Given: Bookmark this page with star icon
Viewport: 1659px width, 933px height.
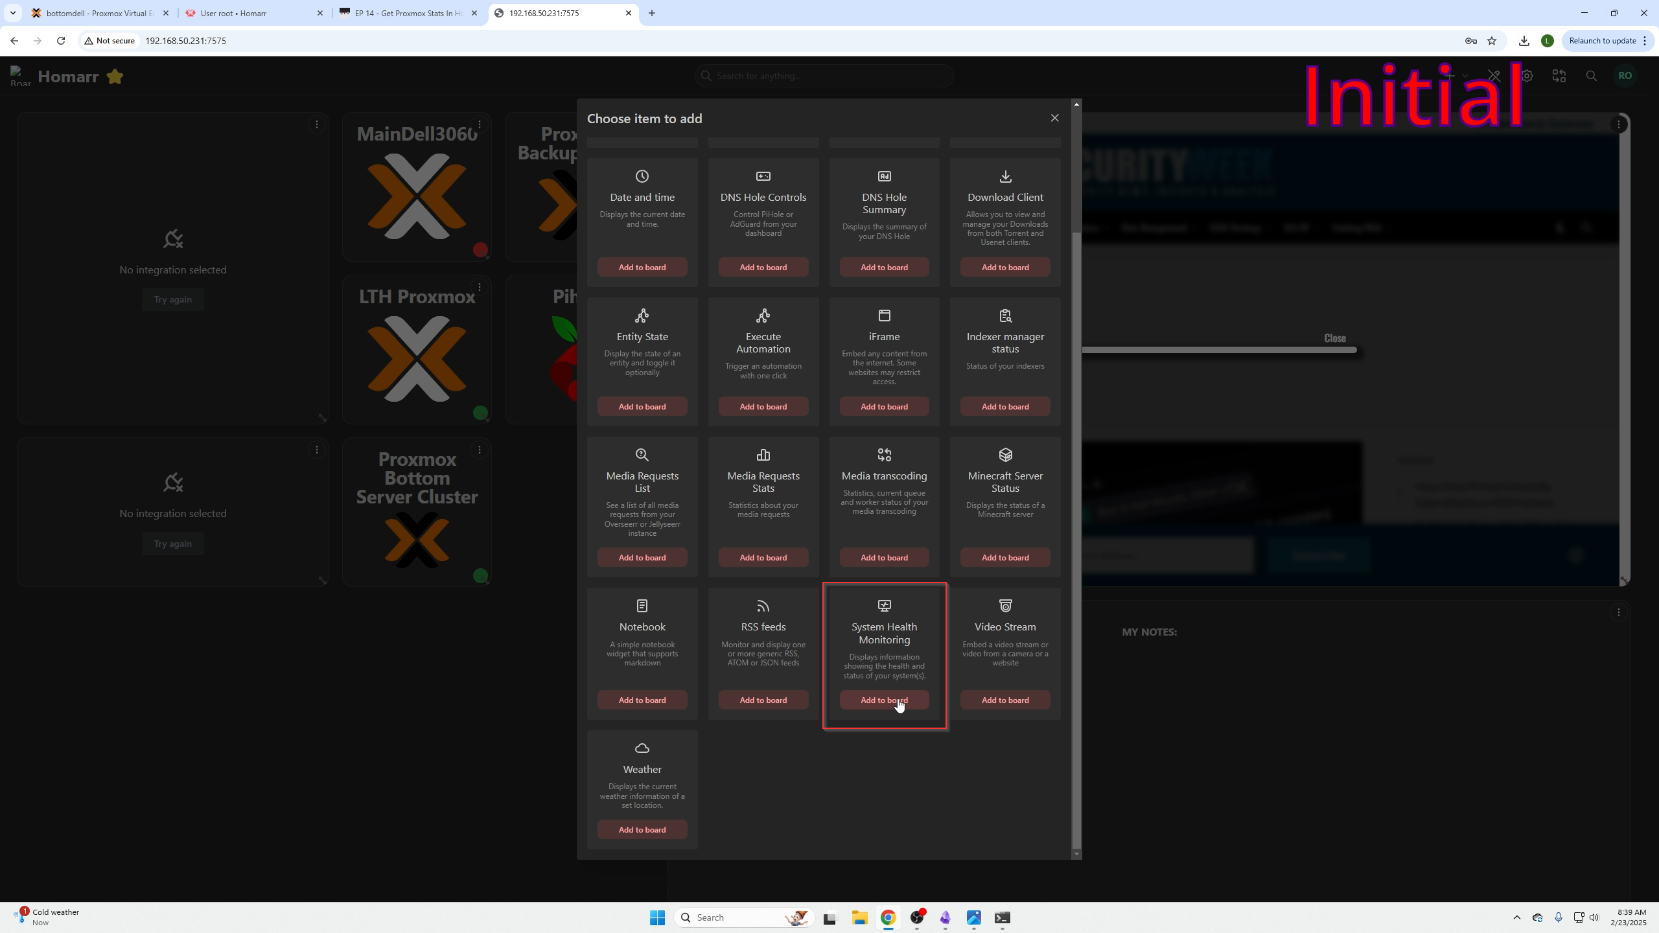Looking at the screenshot, I should click(x=1492, y=41).
